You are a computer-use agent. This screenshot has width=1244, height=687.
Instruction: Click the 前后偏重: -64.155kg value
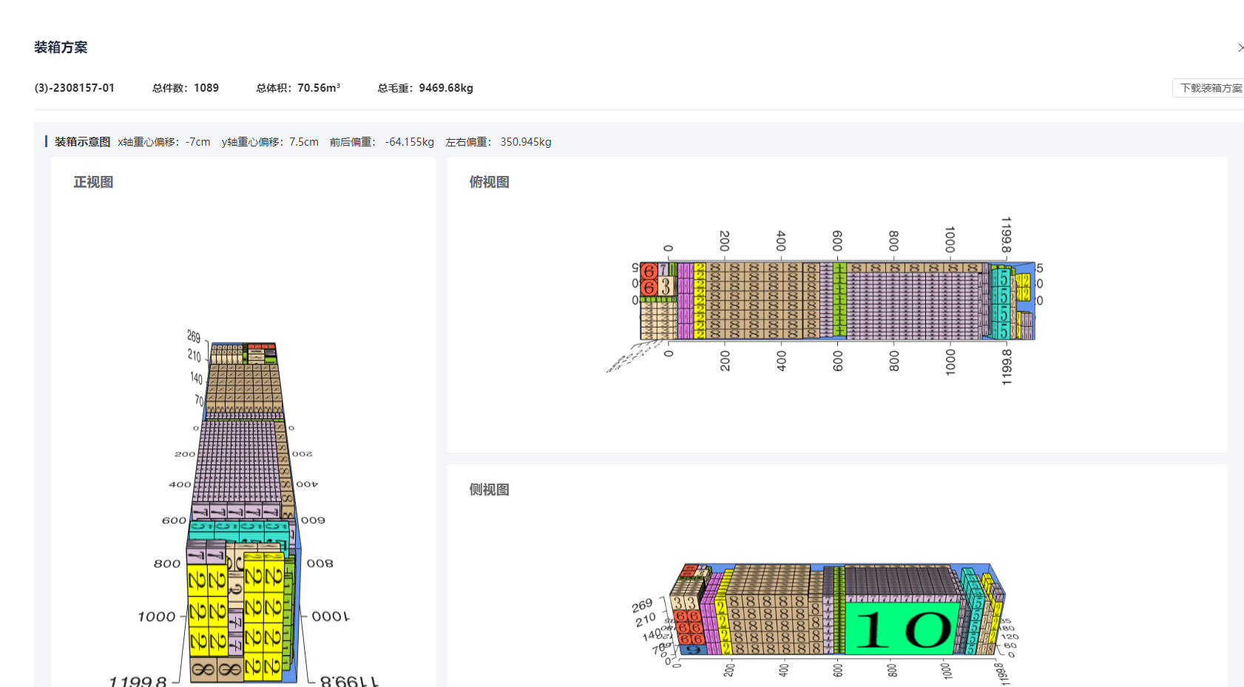pos(382,142)
